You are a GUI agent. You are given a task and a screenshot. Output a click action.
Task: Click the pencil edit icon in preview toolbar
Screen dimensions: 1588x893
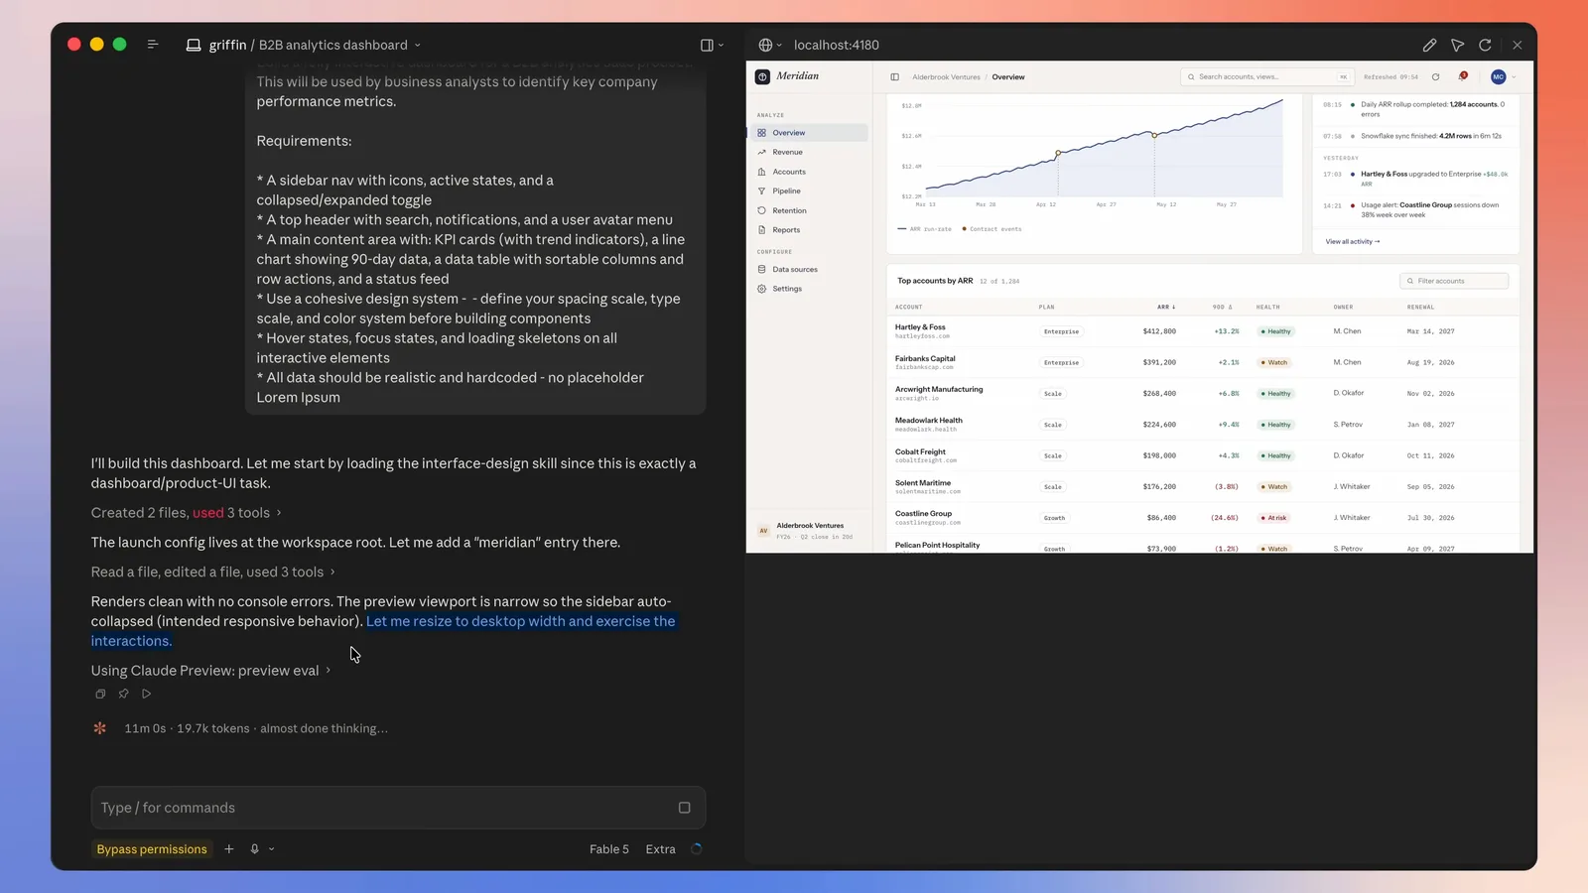(x=1429, y=45)
